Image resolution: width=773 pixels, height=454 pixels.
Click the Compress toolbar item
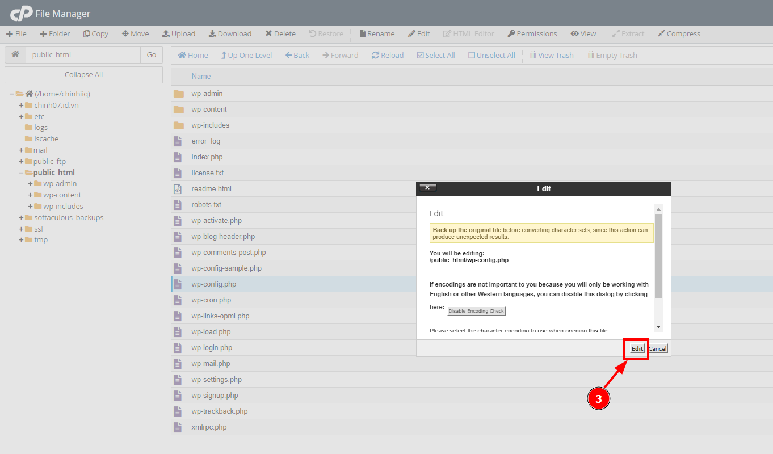tap(679, 33)
